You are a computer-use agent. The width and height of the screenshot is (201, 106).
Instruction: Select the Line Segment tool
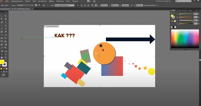[x=2, y=25]
